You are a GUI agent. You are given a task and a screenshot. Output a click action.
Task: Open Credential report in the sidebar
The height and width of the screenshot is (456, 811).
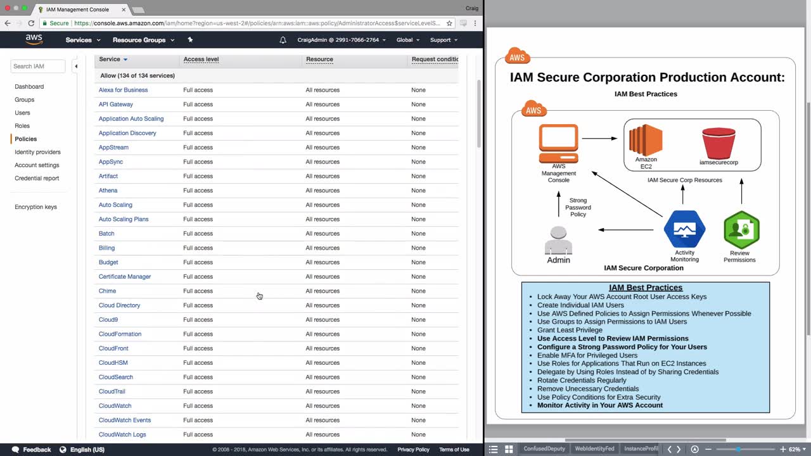tap(37, 179)
